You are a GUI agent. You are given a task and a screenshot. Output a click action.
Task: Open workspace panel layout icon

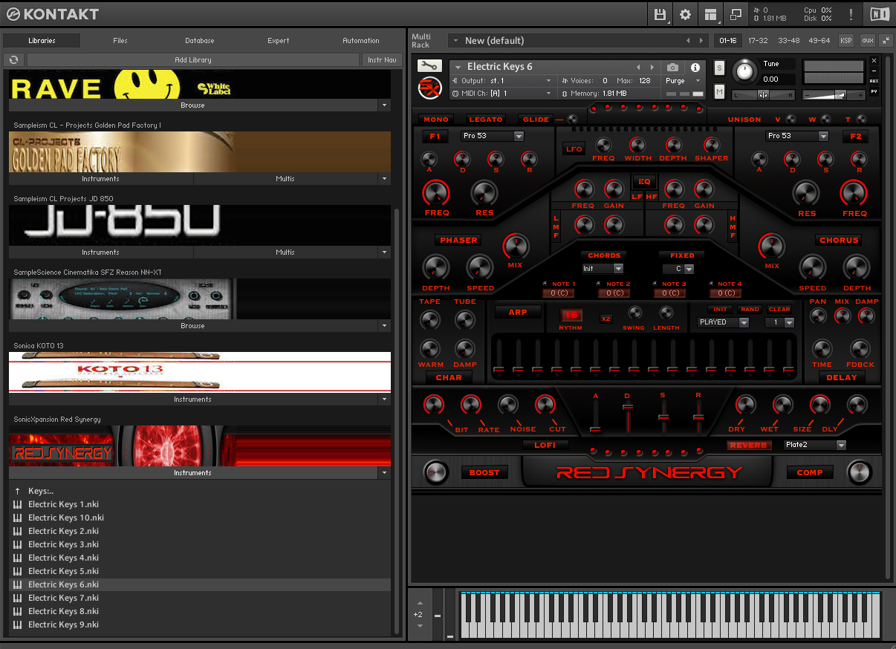711,14
